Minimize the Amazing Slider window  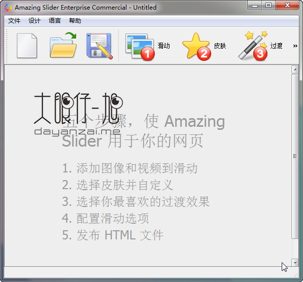255,6
